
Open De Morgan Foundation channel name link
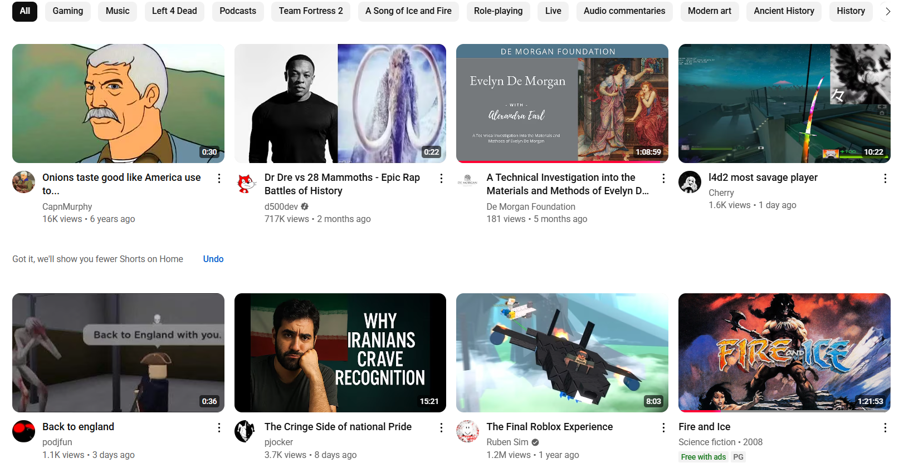pos(531,207)
